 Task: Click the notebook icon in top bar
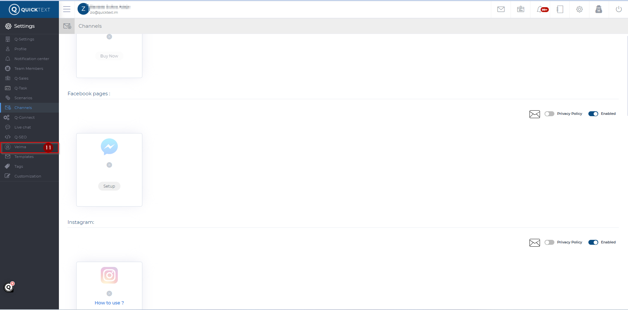coord(560,9)
